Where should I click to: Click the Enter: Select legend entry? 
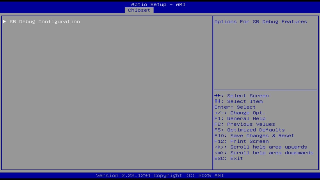pos(235,107)
